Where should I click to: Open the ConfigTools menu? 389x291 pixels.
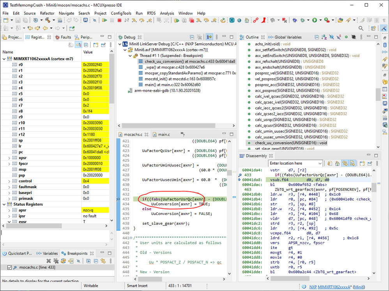tap(121, 13)
